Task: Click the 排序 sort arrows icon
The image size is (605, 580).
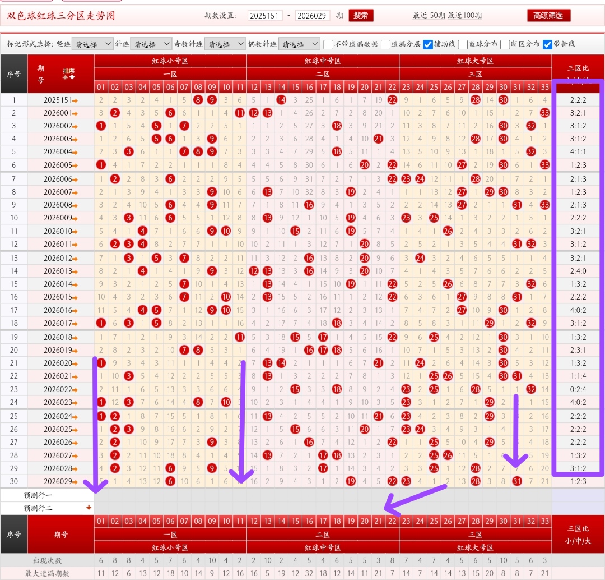Action: tap(68, 77)
